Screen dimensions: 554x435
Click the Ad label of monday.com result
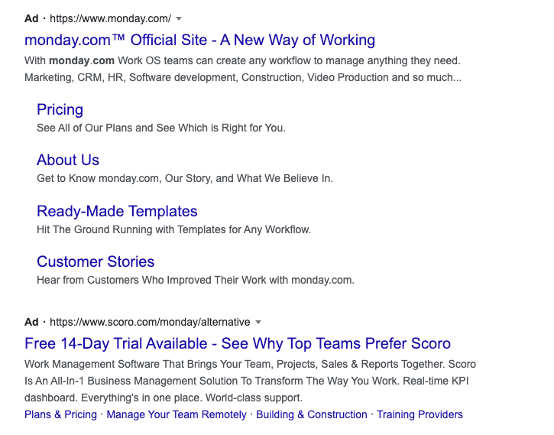tap(31, 18)
